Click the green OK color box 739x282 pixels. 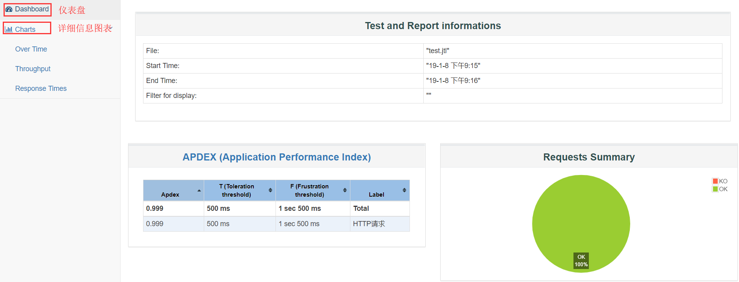(715, 189)
